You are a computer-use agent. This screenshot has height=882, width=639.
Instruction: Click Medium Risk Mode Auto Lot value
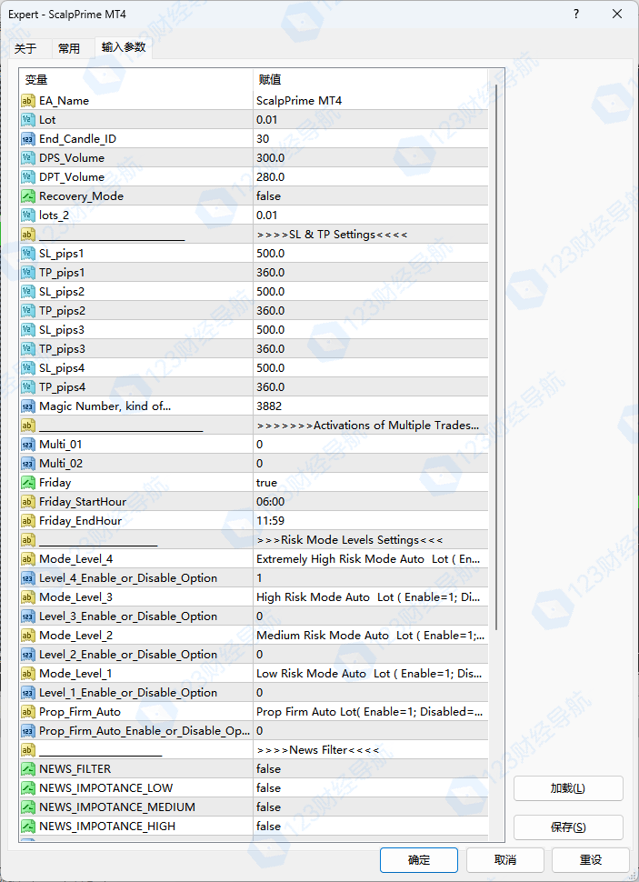point(370,636)
